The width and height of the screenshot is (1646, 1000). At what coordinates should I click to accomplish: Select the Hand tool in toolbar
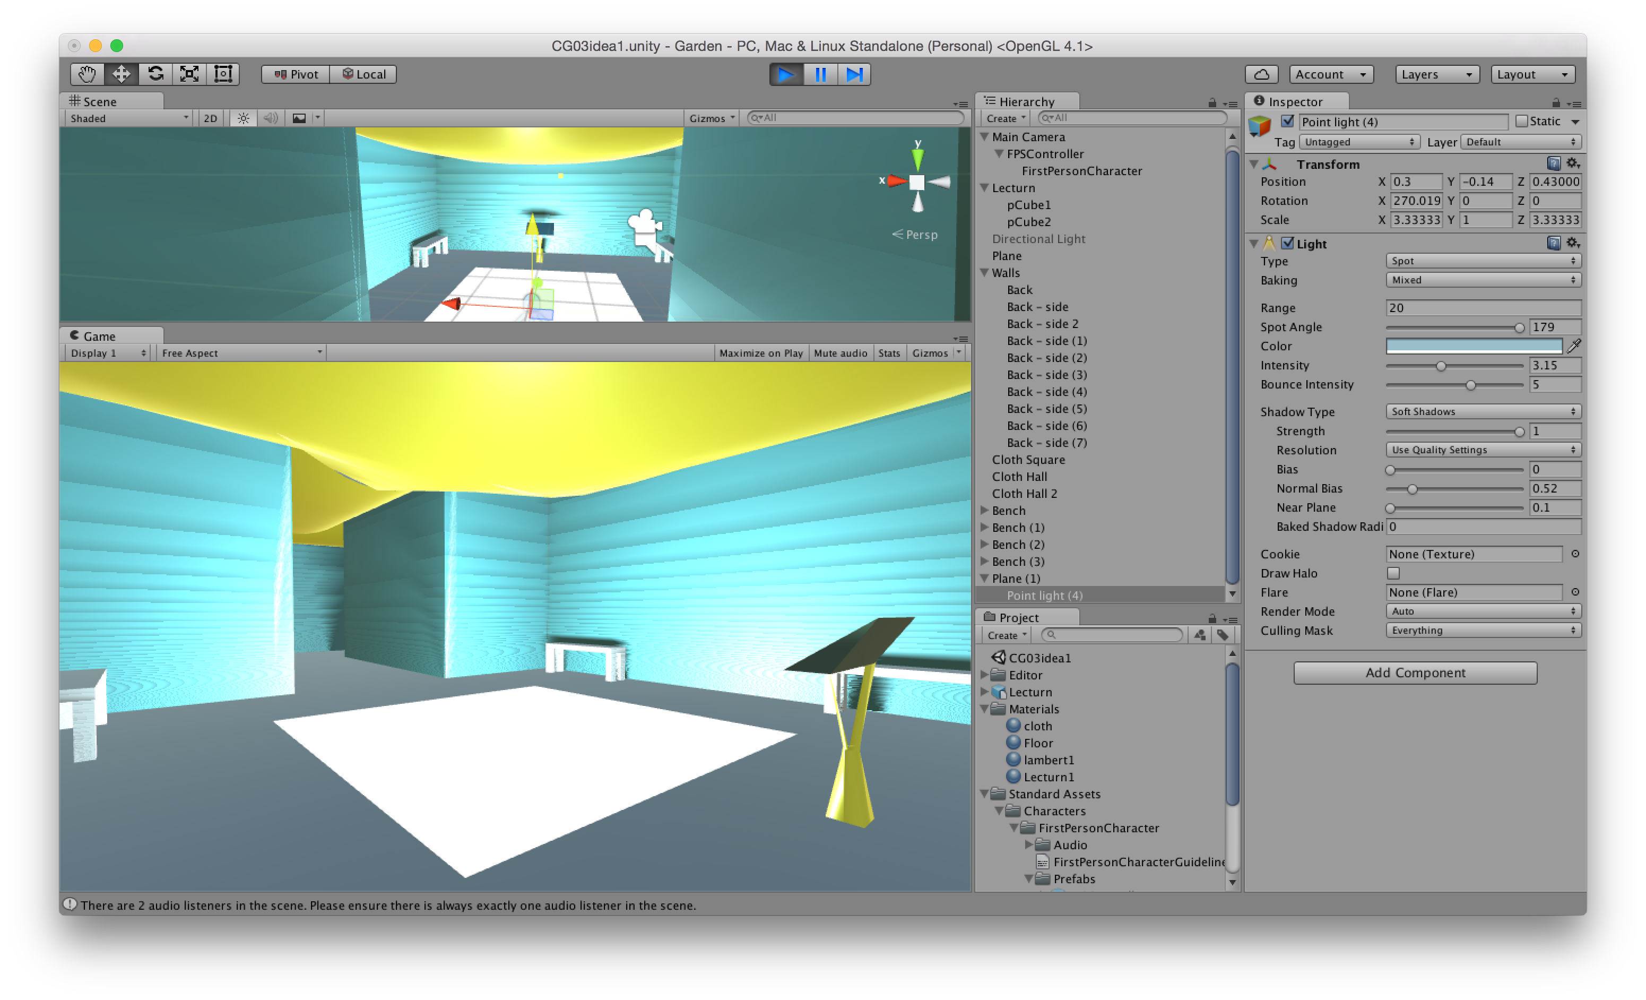[x=87, y=74]
